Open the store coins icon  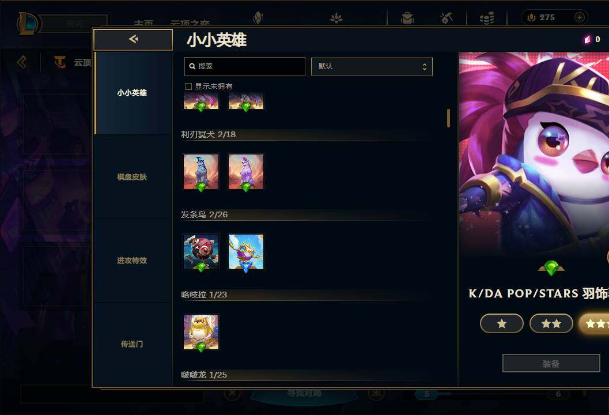487,18
